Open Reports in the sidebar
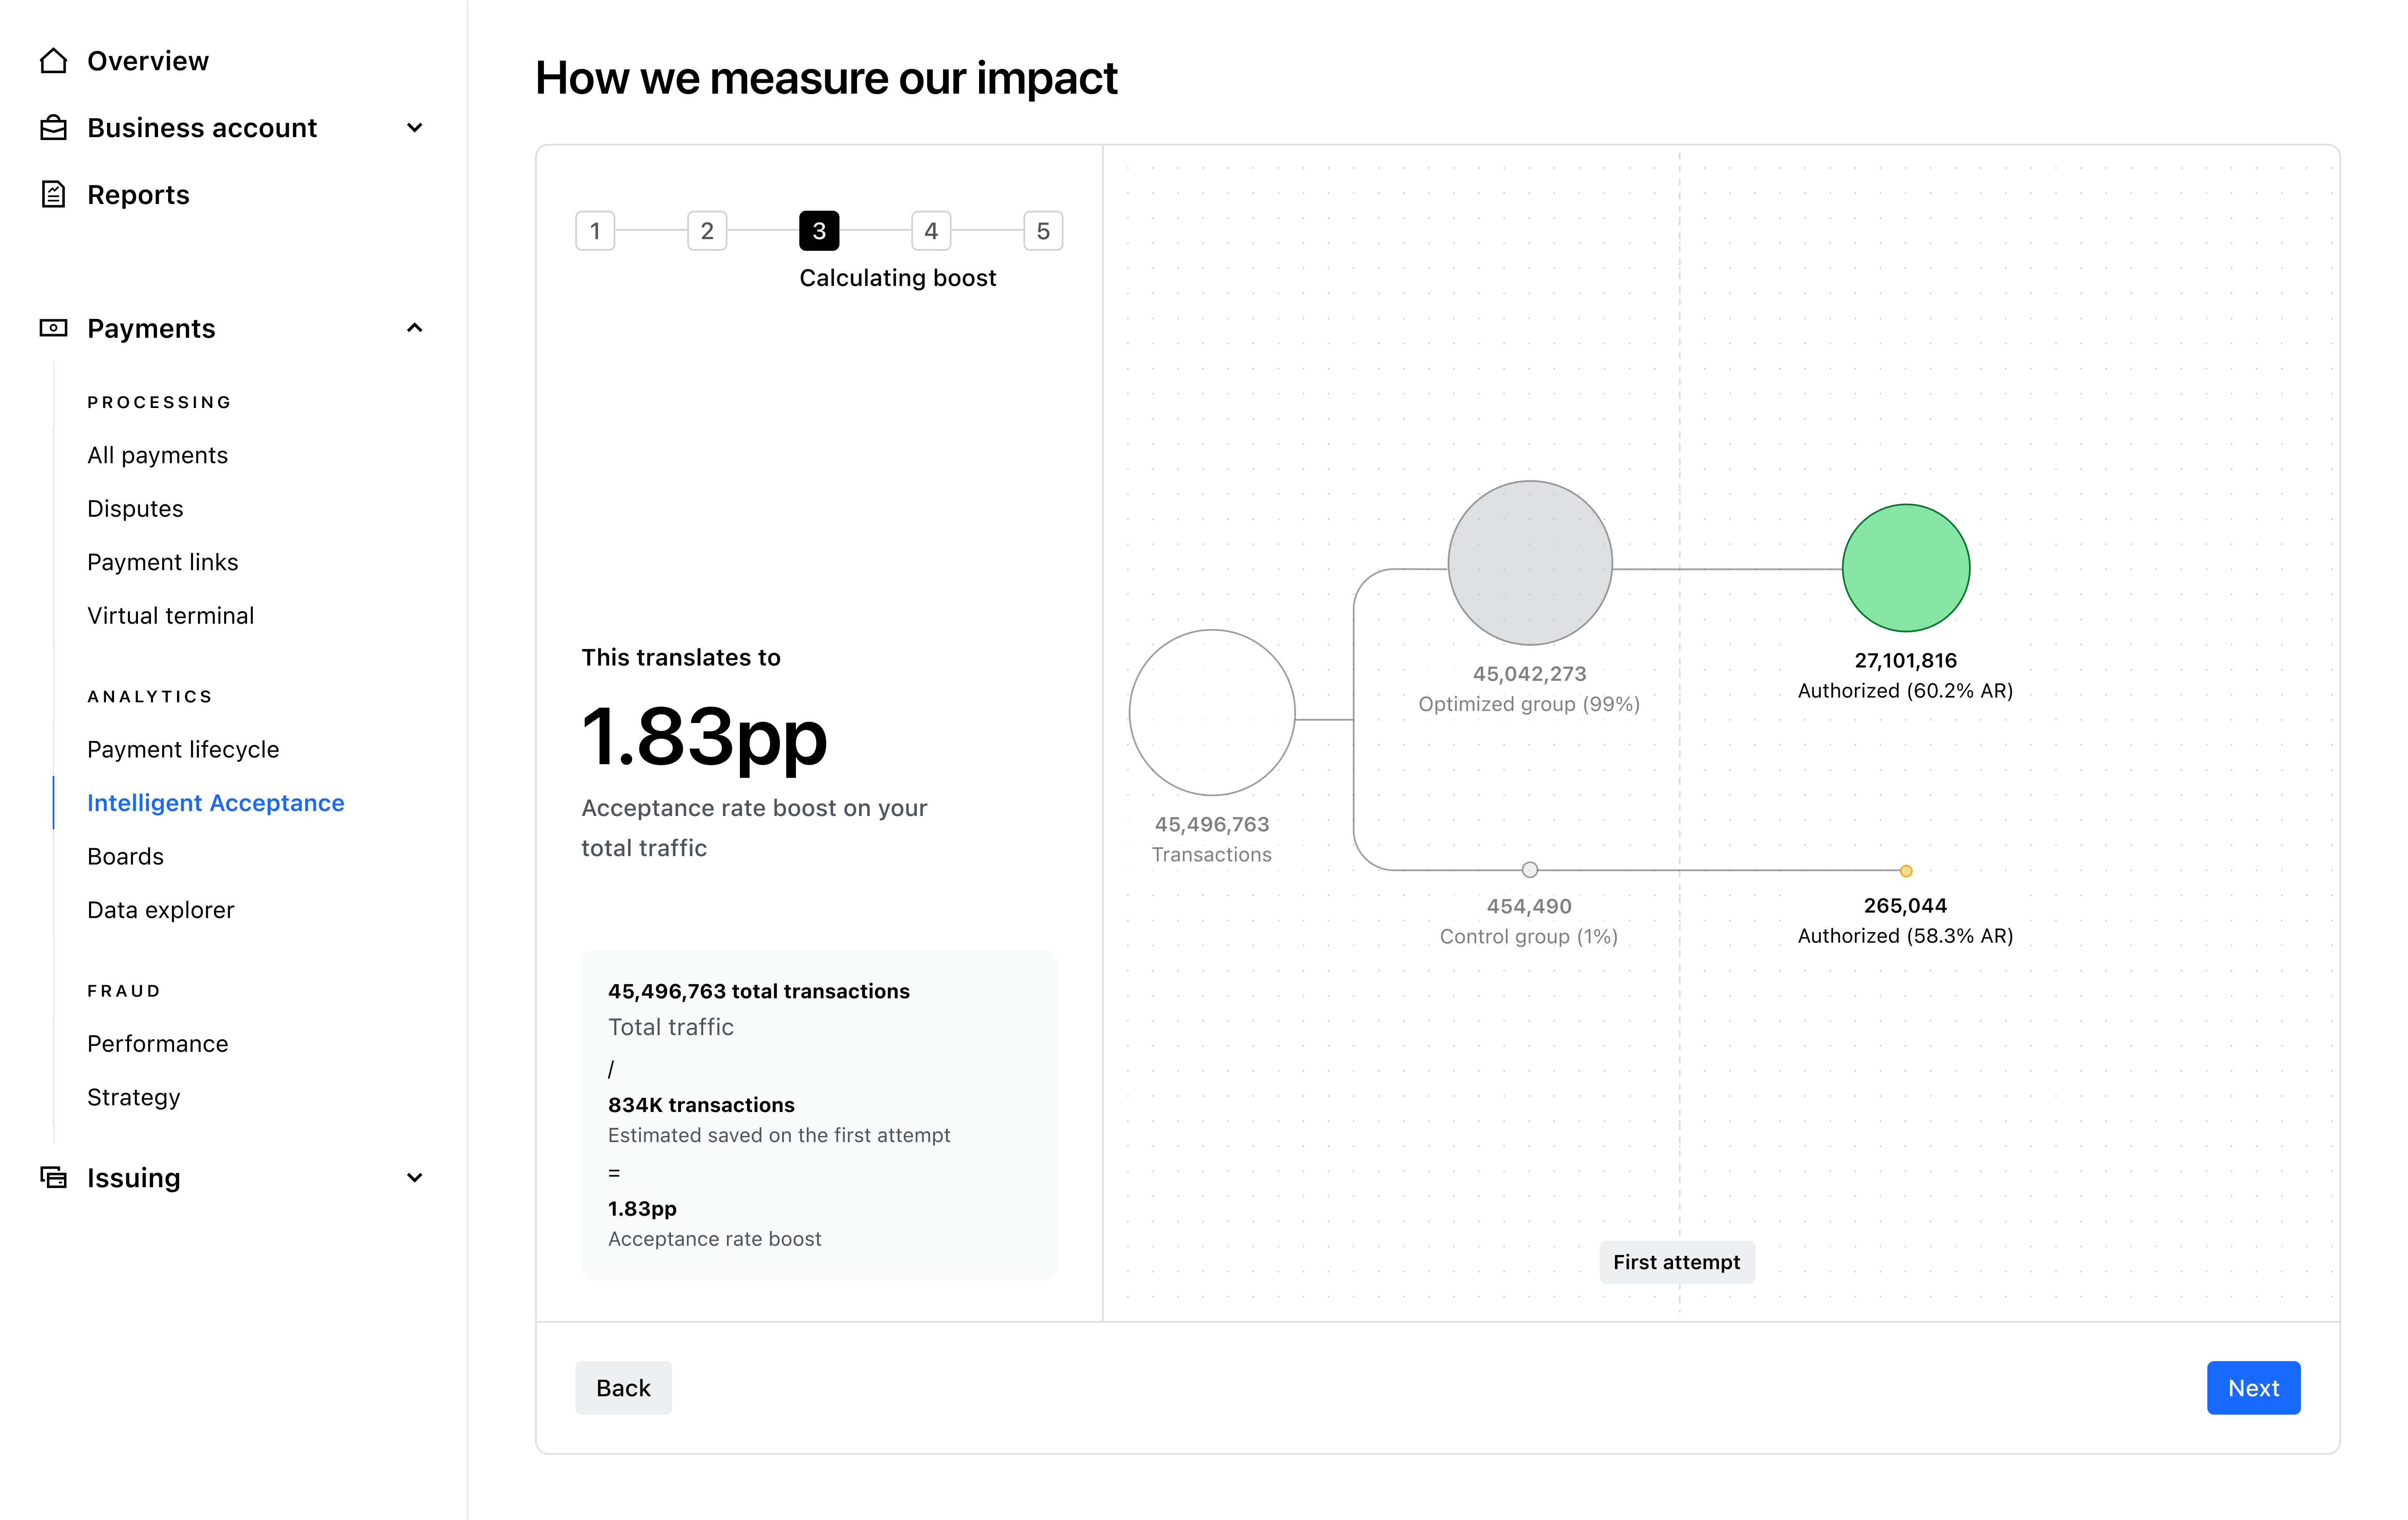This screenshot has height=1520, width=2408. tap(138, 194)
